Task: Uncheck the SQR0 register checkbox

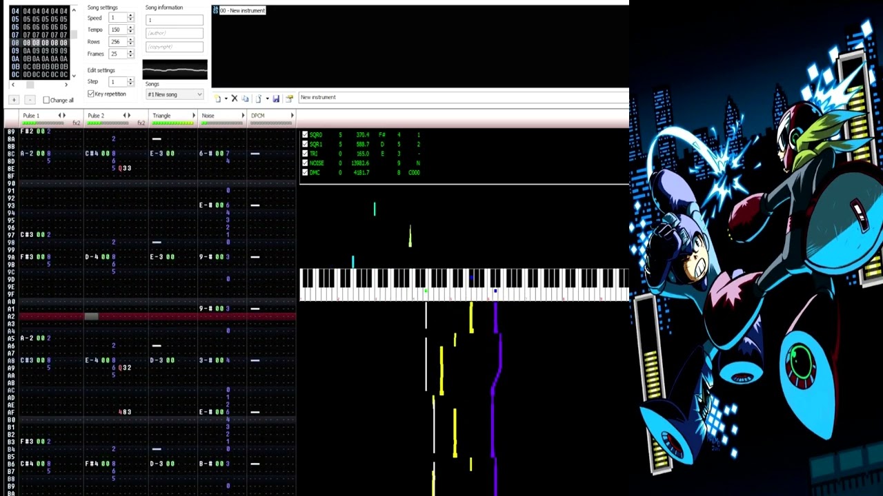Action: (305, 135)
